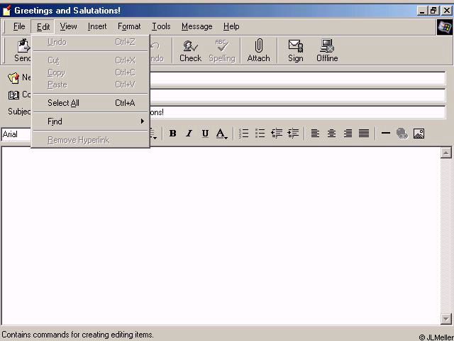Toggle Italic formatting
The image size is (454, 341).
click(189, 134)
